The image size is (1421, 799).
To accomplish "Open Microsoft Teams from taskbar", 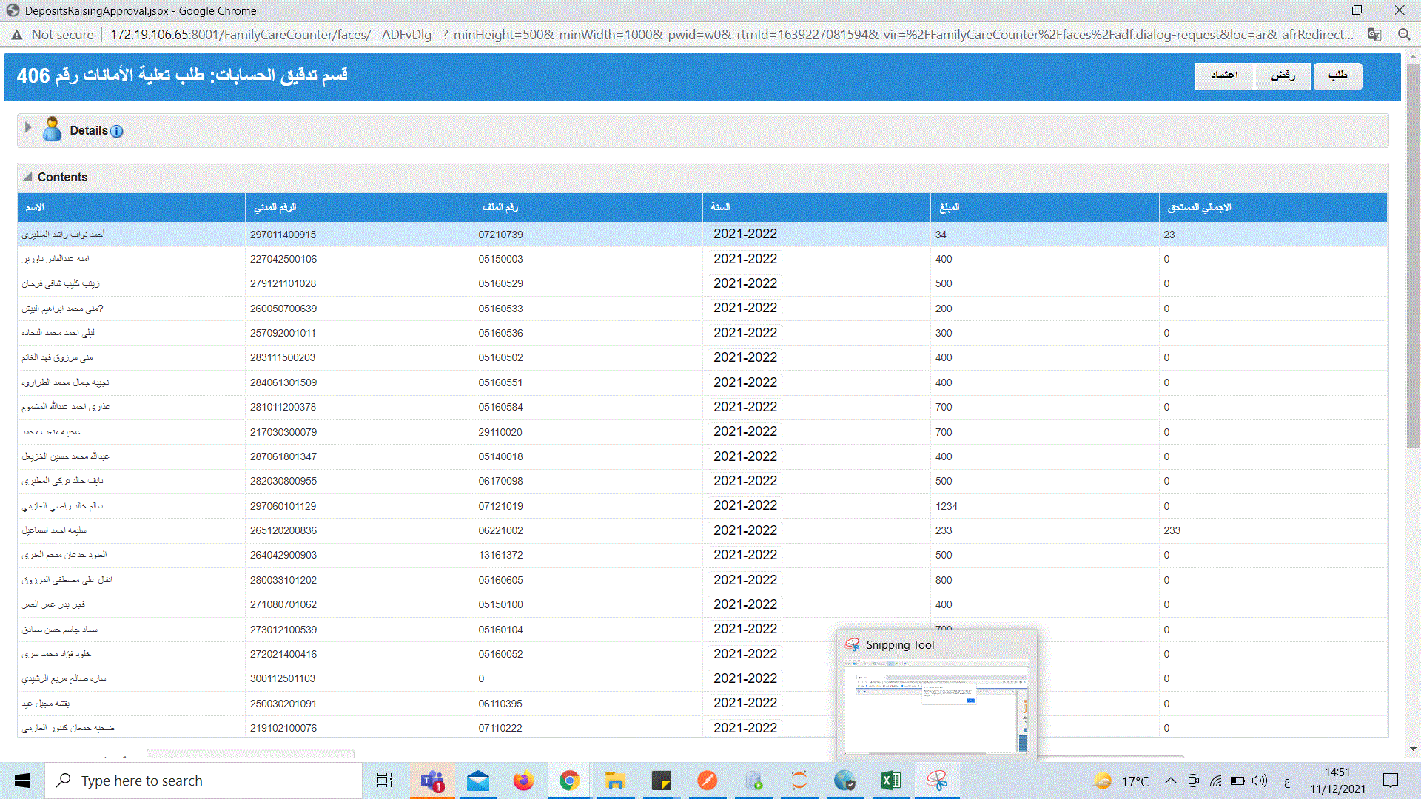I will click(432, 781).
